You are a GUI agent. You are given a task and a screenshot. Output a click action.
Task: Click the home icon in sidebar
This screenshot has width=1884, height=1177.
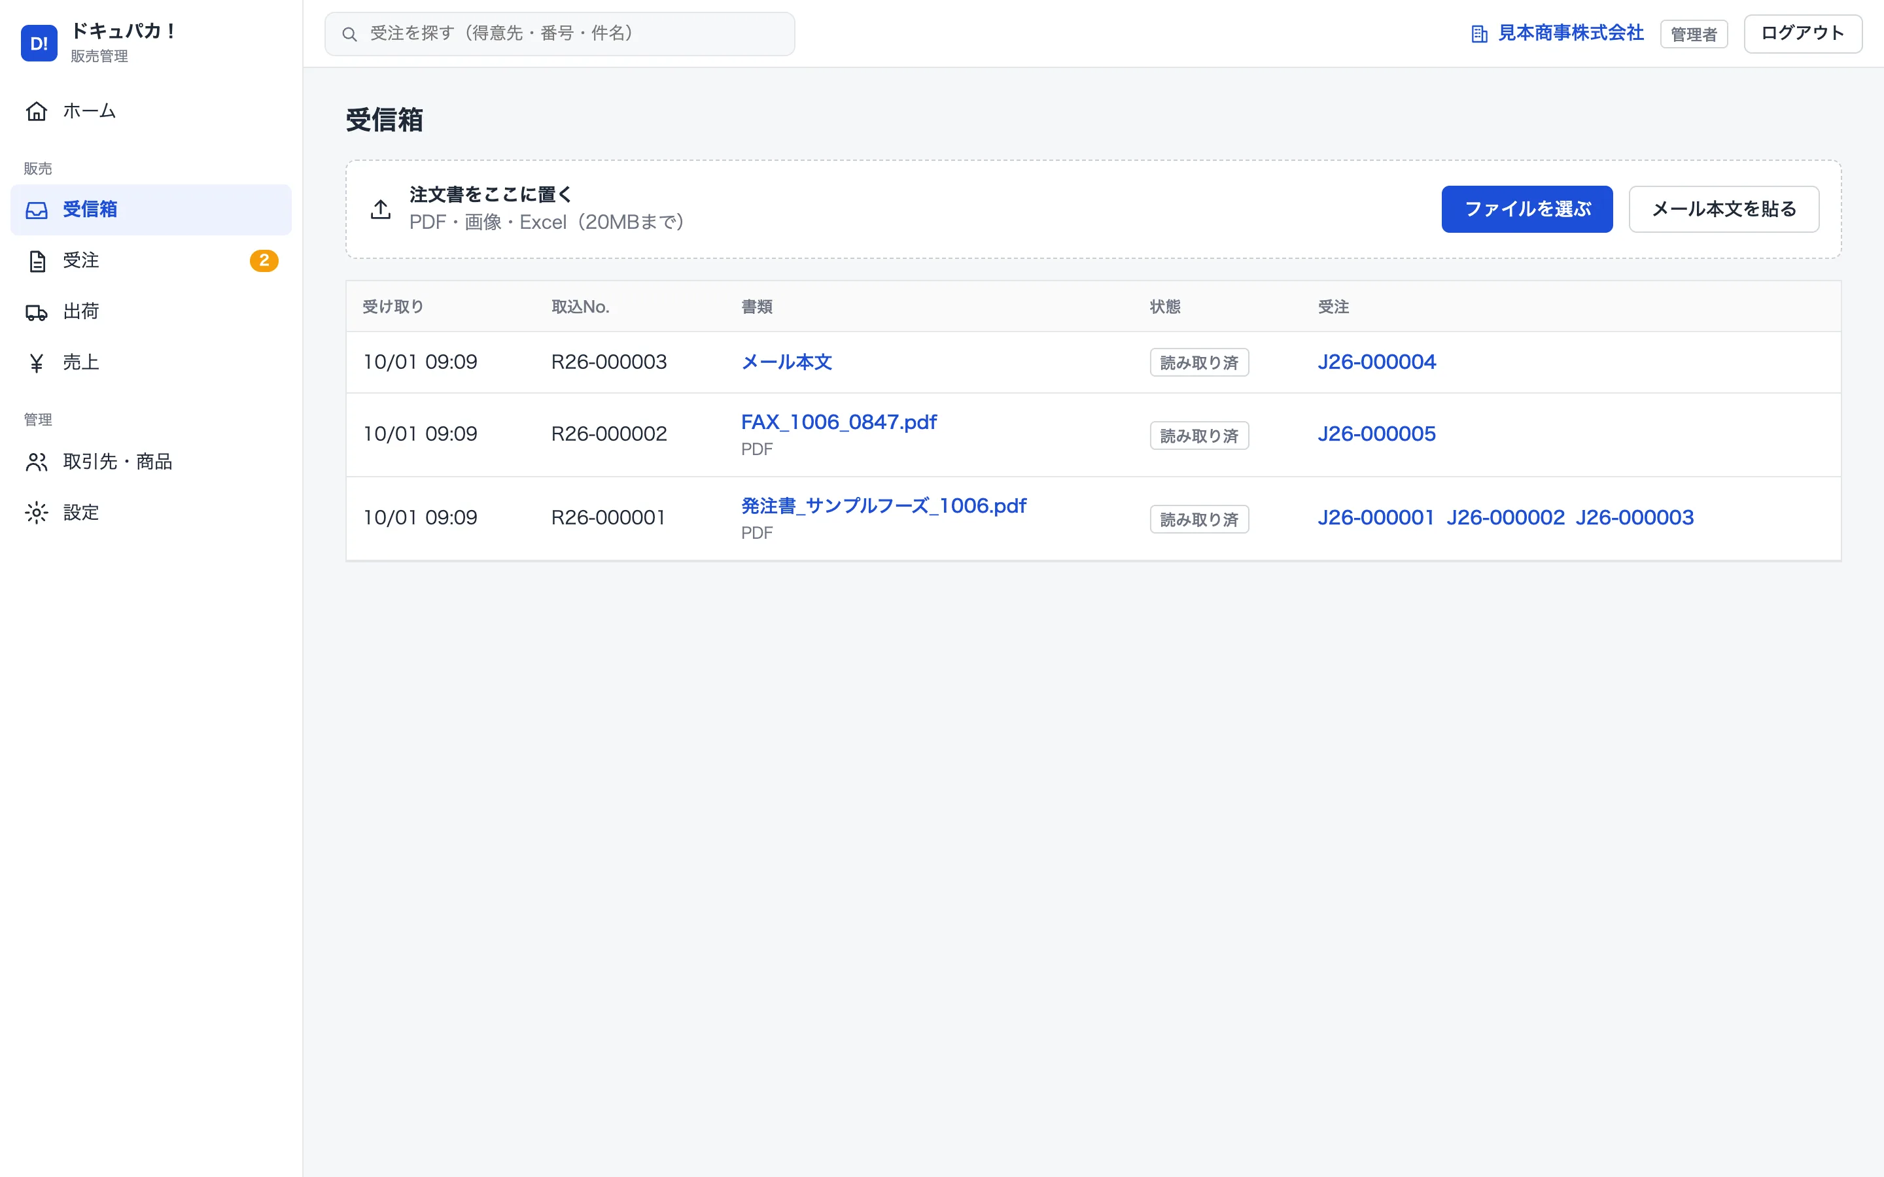tap(37, 111)
